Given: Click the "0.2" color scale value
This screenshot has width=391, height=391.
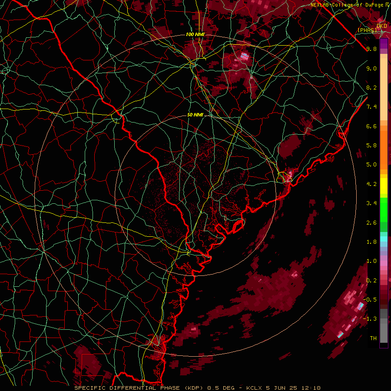Looking at the screenshot, I should coord(371,281).
